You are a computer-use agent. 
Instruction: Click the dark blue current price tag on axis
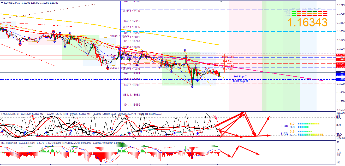click(341, 72)
